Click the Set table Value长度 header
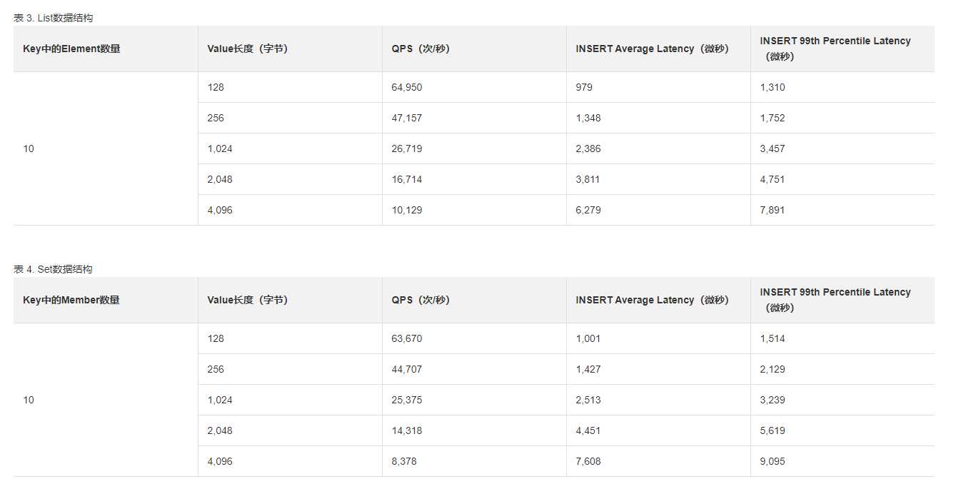Viewport: 956px width, 494px height. [247, 300]
